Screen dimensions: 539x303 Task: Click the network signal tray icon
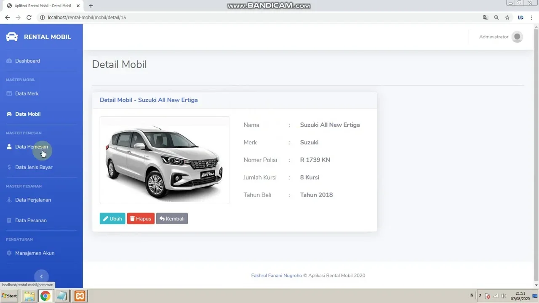pos(496,296)
